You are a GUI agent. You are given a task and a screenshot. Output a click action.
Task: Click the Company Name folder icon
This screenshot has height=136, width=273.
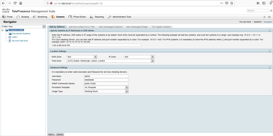pos(7,30)
